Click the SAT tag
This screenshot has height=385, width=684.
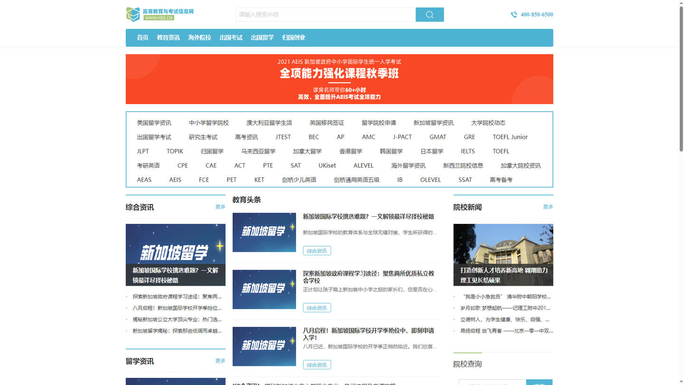tap(295, 165)
